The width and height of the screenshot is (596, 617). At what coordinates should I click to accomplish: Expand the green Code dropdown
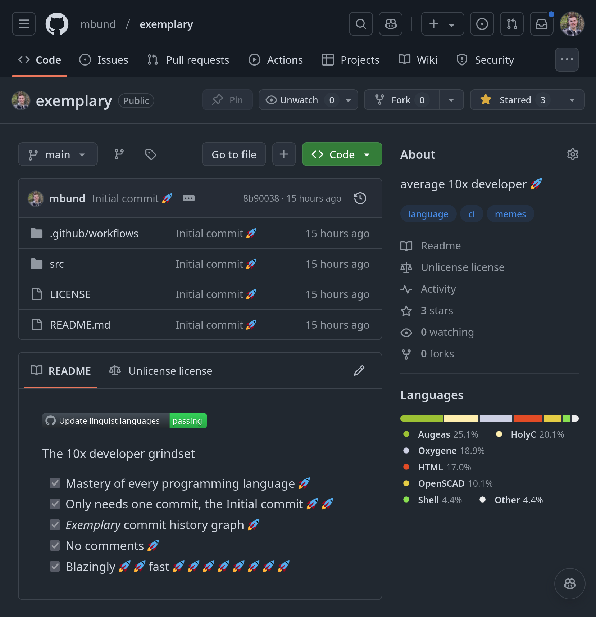(x=342, y=154)
